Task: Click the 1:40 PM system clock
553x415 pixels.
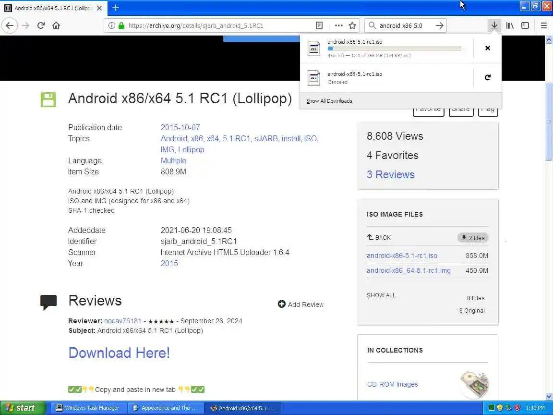Action: tap(535, 408)
